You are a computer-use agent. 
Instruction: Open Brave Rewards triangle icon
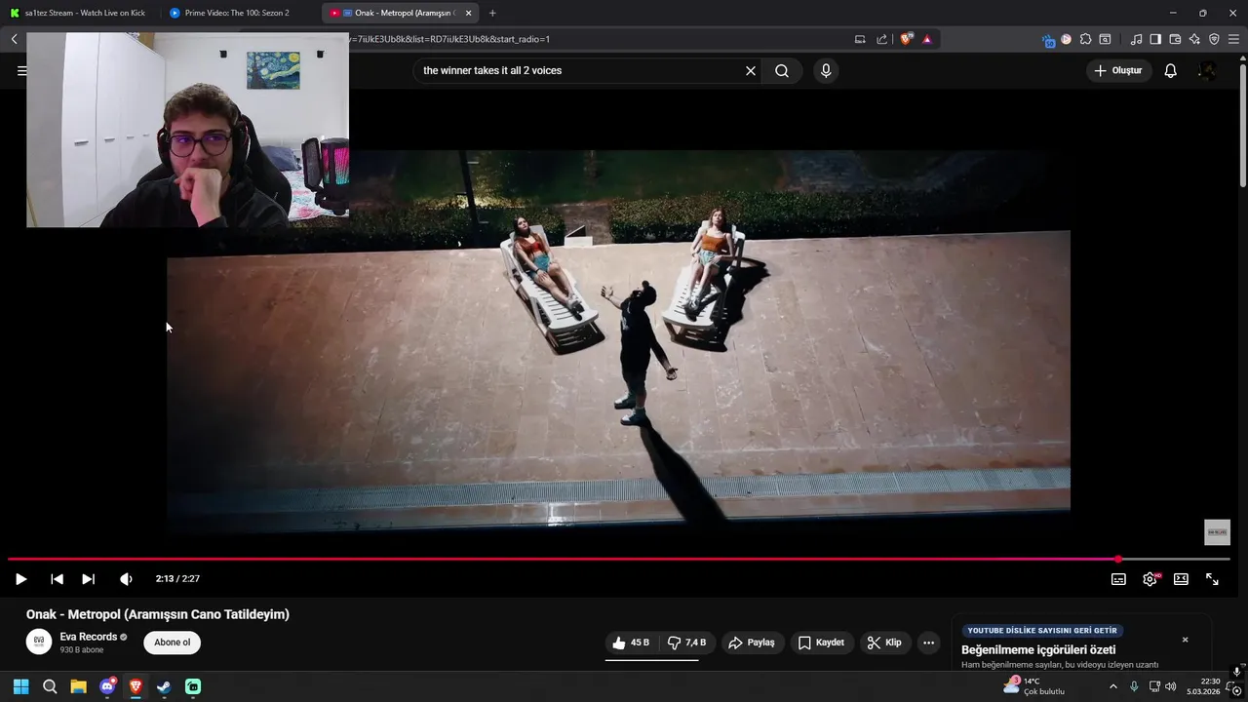(x=926, y=39)
